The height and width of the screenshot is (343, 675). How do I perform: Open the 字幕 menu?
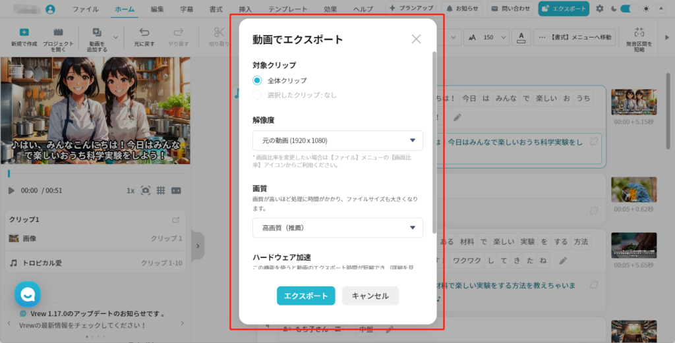point(187,9)
